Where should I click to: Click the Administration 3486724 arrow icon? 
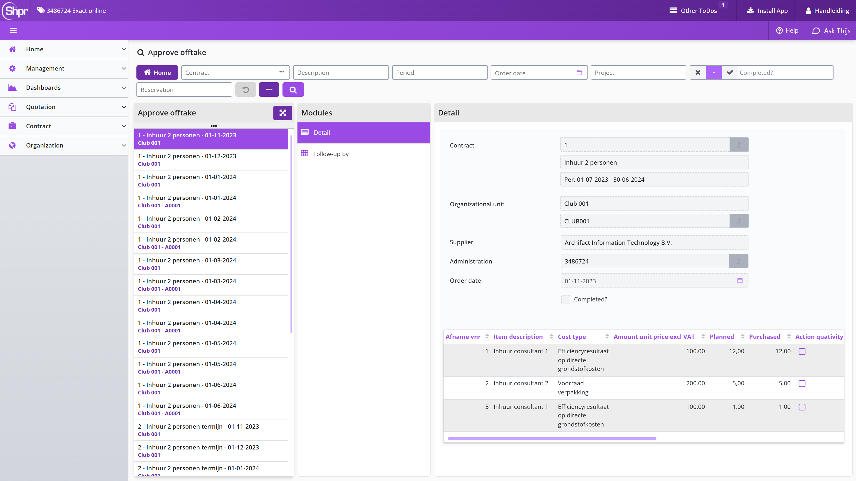(x=738, y=261)
